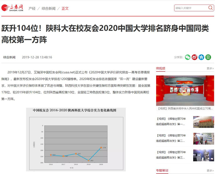Open the 微视频 section heading
The width and height of the screenshot is (215, 174).
pyautogui.click(x=161, y=68)
